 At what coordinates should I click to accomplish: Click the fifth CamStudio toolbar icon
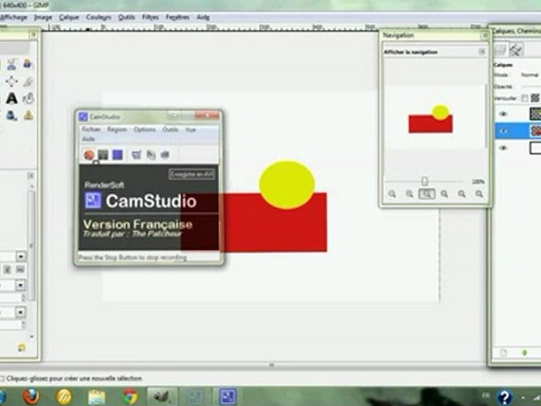151,155
